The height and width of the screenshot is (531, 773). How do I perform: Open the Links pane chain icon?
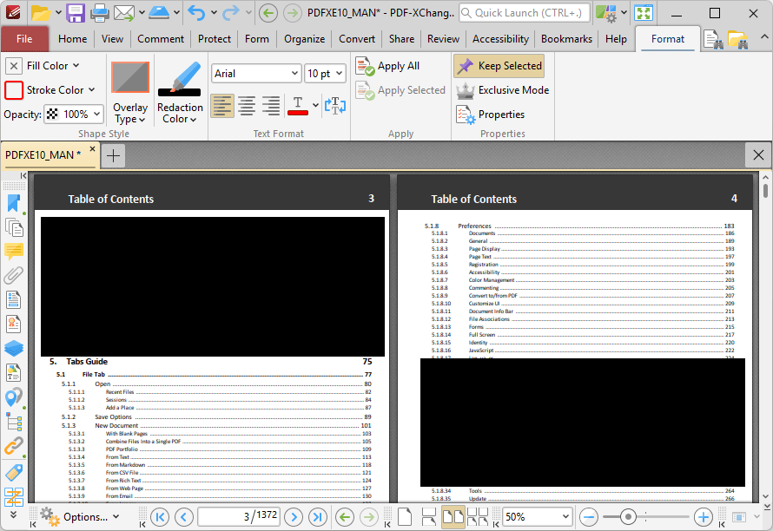coord(14,446)
